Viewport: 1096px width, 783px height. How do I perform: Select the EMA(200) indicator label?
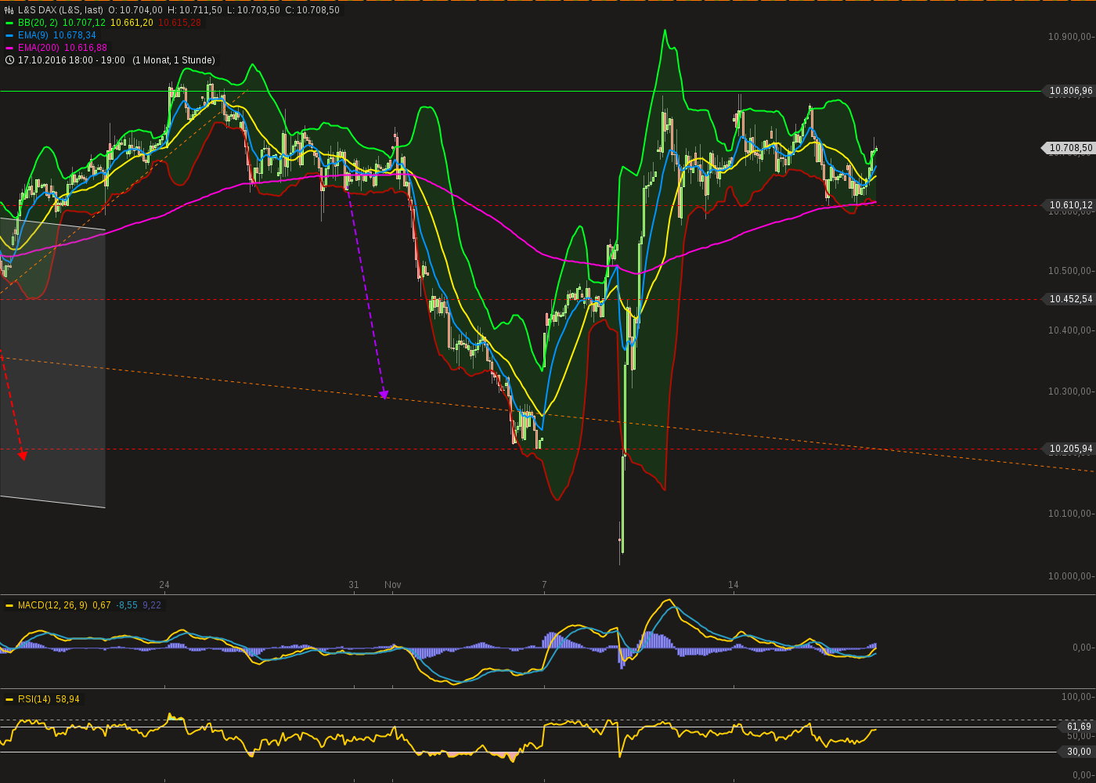click(38, 48)
